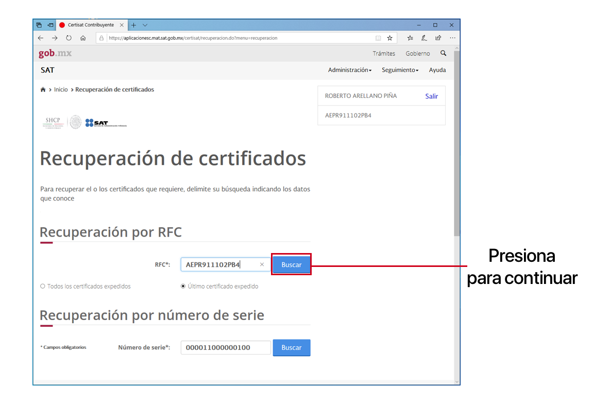
Task: Click Recuperación de certificados breadcrumb text
Action: tap(115, 90)
